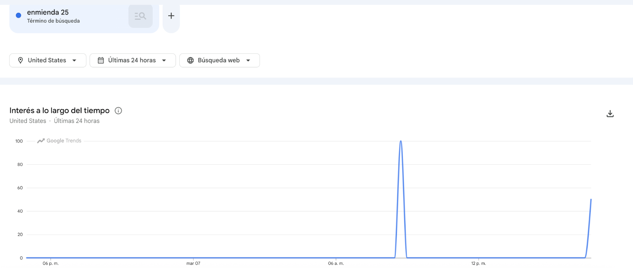633x268 pixels.
Task: Expand the Búsqueda web dropdown arrow
Action: coord(248,61)
